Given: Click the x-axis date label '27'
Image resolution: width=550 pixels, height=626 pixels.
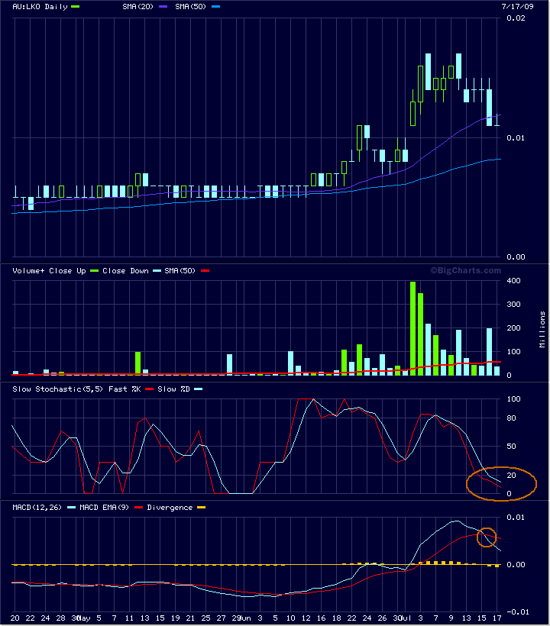Looking at the screenshot, I should (222, 618).
